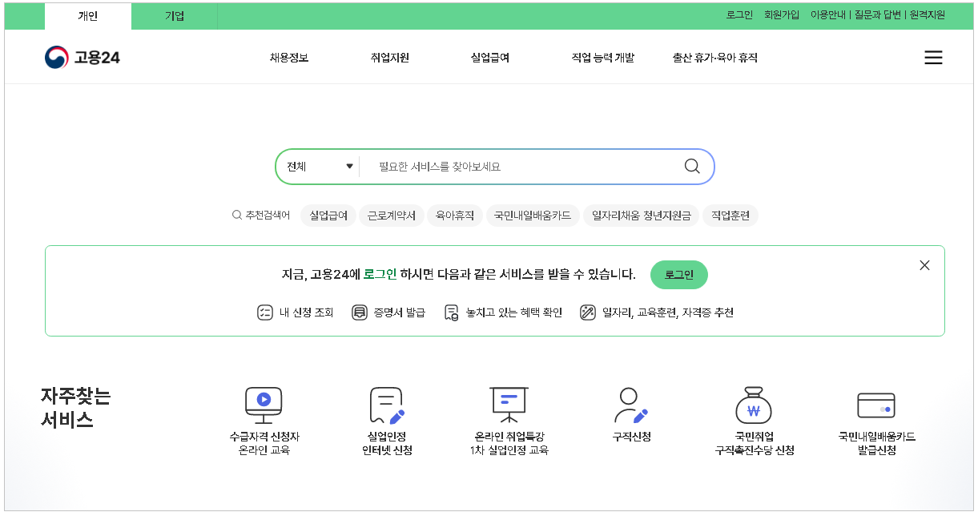Click the 내 신청 조회 checklist icon
The height and width of the screenshot is (516, 978).
click(x=264, y=312)
